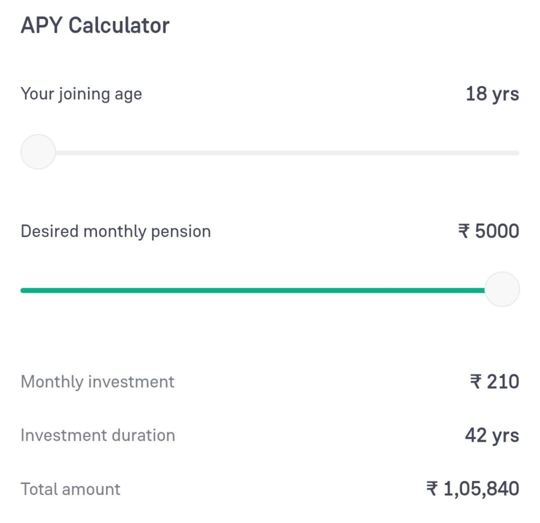Set the joining age slider to its midpoint
The image size is (540, 523).
tap(270, 153)
